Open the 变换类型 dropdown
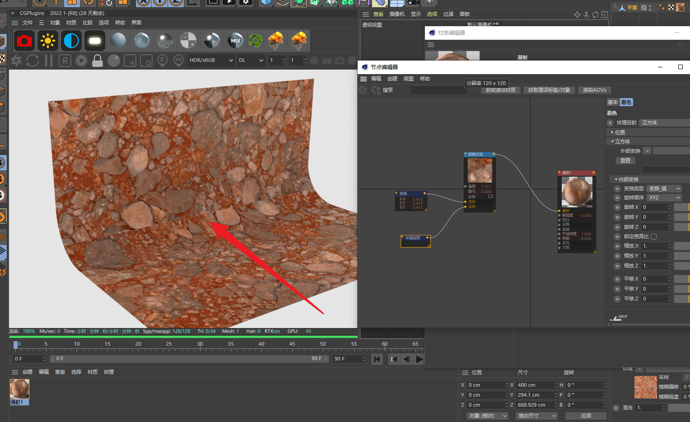Screen dimensions: 690x422 (664, 189)
